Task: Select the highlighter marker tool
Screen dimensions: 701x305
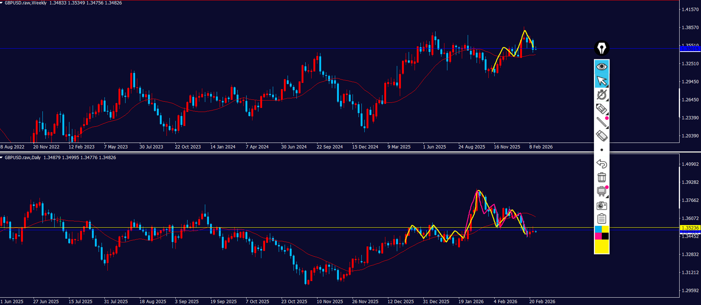Action: point(602,109)
